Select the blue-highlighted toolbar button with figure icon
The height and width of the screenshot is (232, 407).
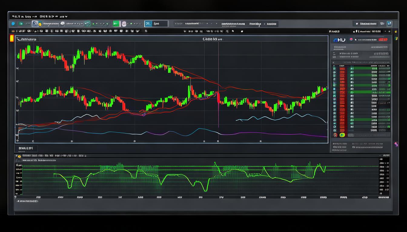[x=35, y=24]
